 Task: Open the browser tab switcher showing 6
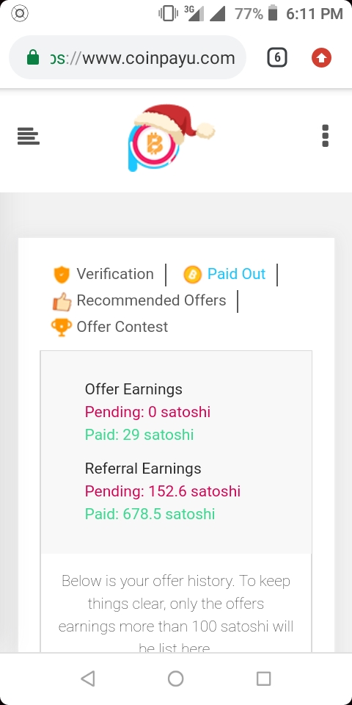(x=277, y=57)
